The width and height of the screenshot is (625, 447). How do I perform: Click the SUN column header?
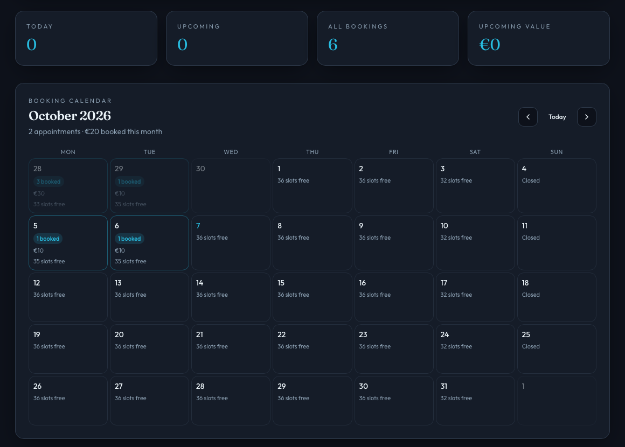click(557, 152)
